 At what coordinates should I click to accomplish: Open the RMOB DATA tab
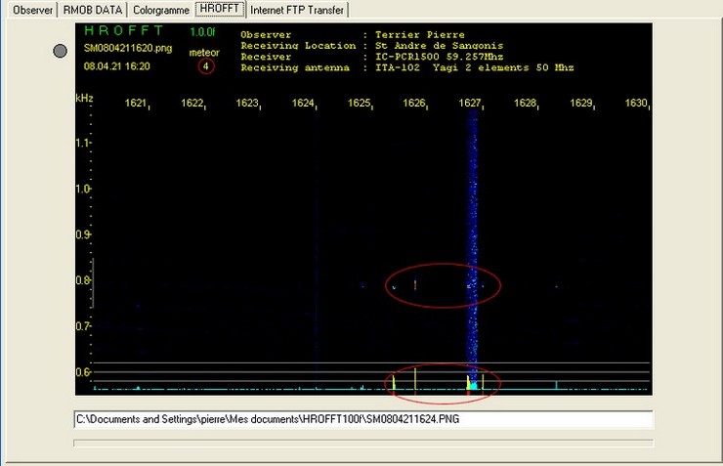click(x=93, y=10)
